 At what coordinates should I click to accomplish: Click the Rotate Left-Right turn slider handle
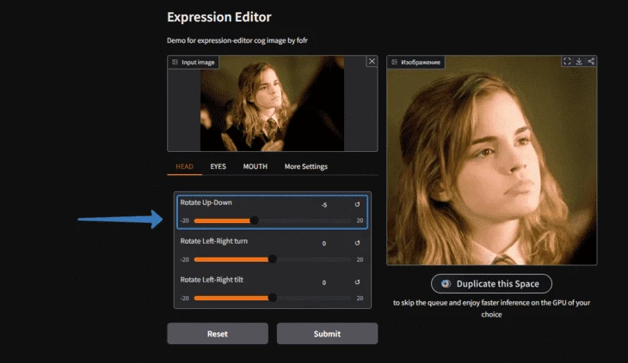tap(273, 259)
